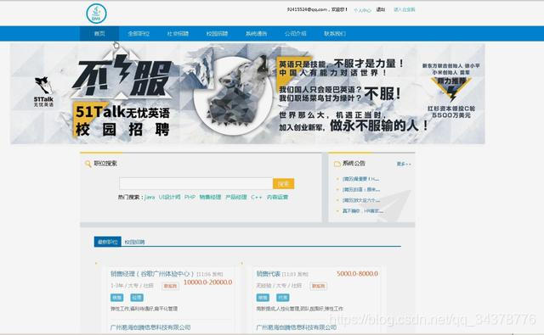
Task: Open the 公司介绍 navigation item
Action: tap(295, 34)
